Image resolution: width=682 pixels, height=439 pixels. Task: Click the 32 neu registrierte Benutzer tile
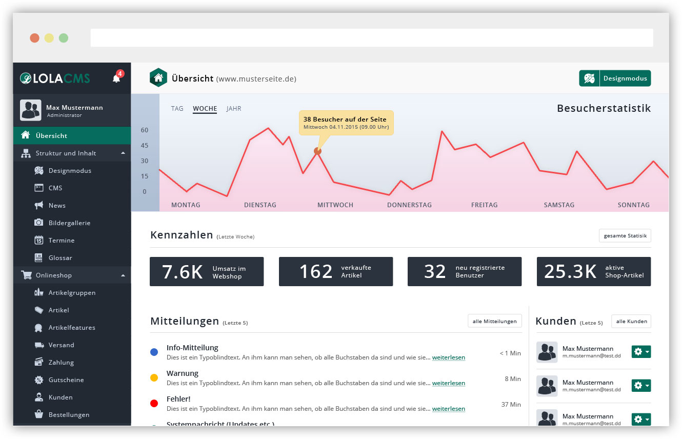click(x=465, y=272)
